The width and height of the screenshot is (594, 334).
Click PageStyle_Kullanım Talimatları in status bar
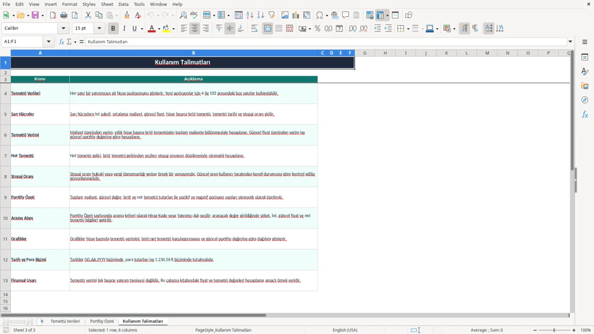tap(223, 330)
